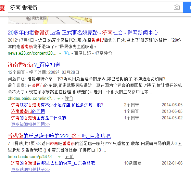191x174 pixels.
Task: Click the zhidao.baidu.com/link?... URL
Action: (x=31, y=99)
